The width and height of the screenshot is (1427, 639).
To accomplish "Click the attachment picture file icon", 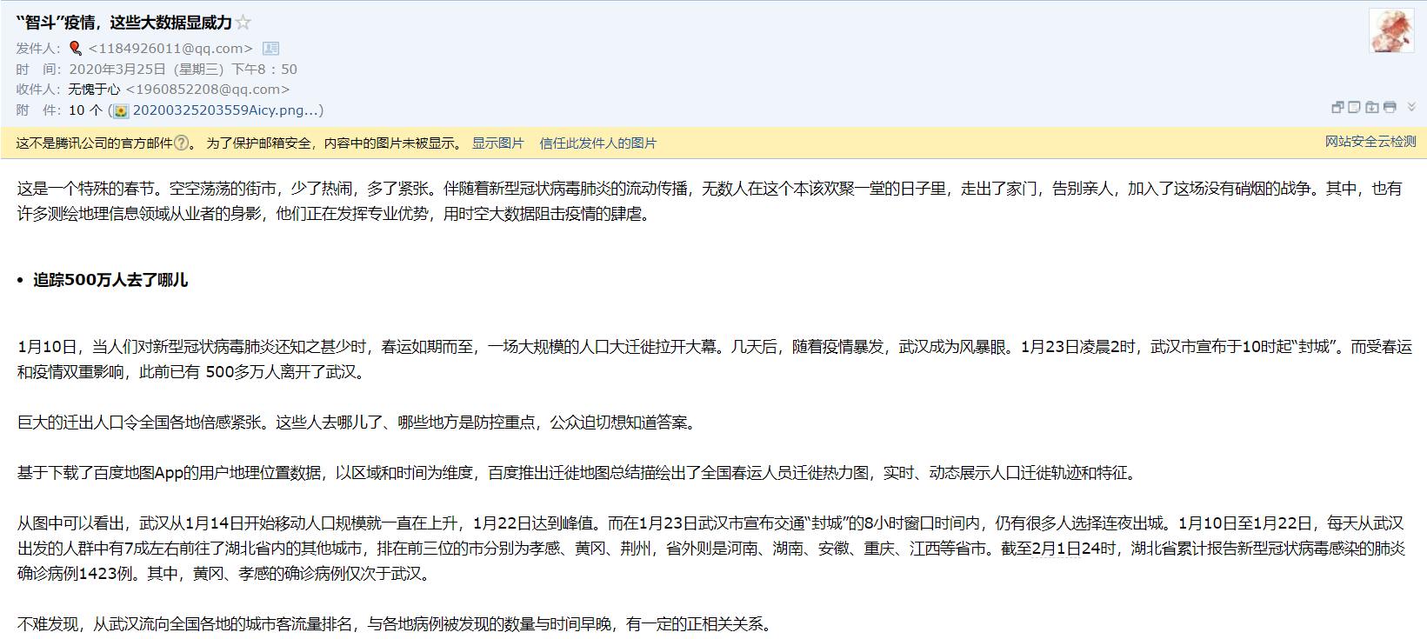I will (121, 111).
